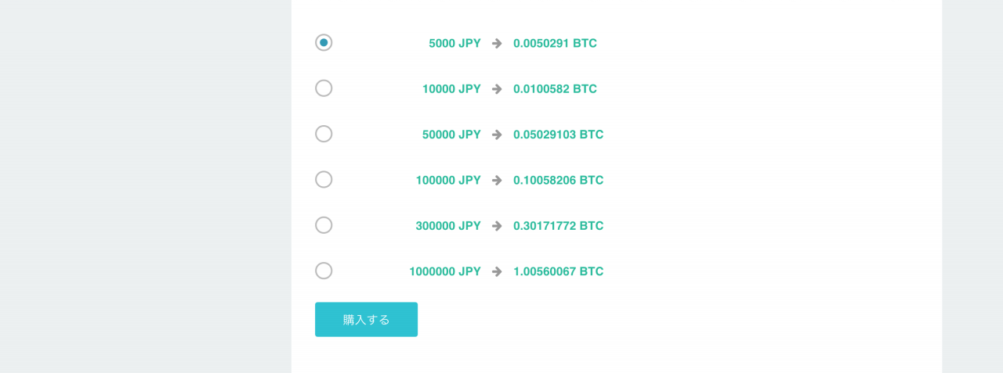The width and height of the screenshot is (1003, 373).
Task: Select the 5000 JPY radio button
Action: (x=324, y=42)
